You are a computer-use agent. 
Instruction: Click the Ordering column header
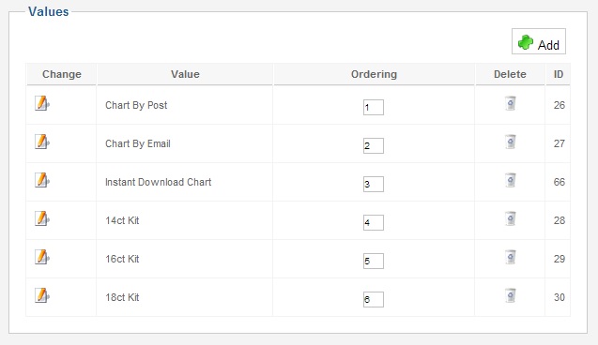click(x=374, y=74)
